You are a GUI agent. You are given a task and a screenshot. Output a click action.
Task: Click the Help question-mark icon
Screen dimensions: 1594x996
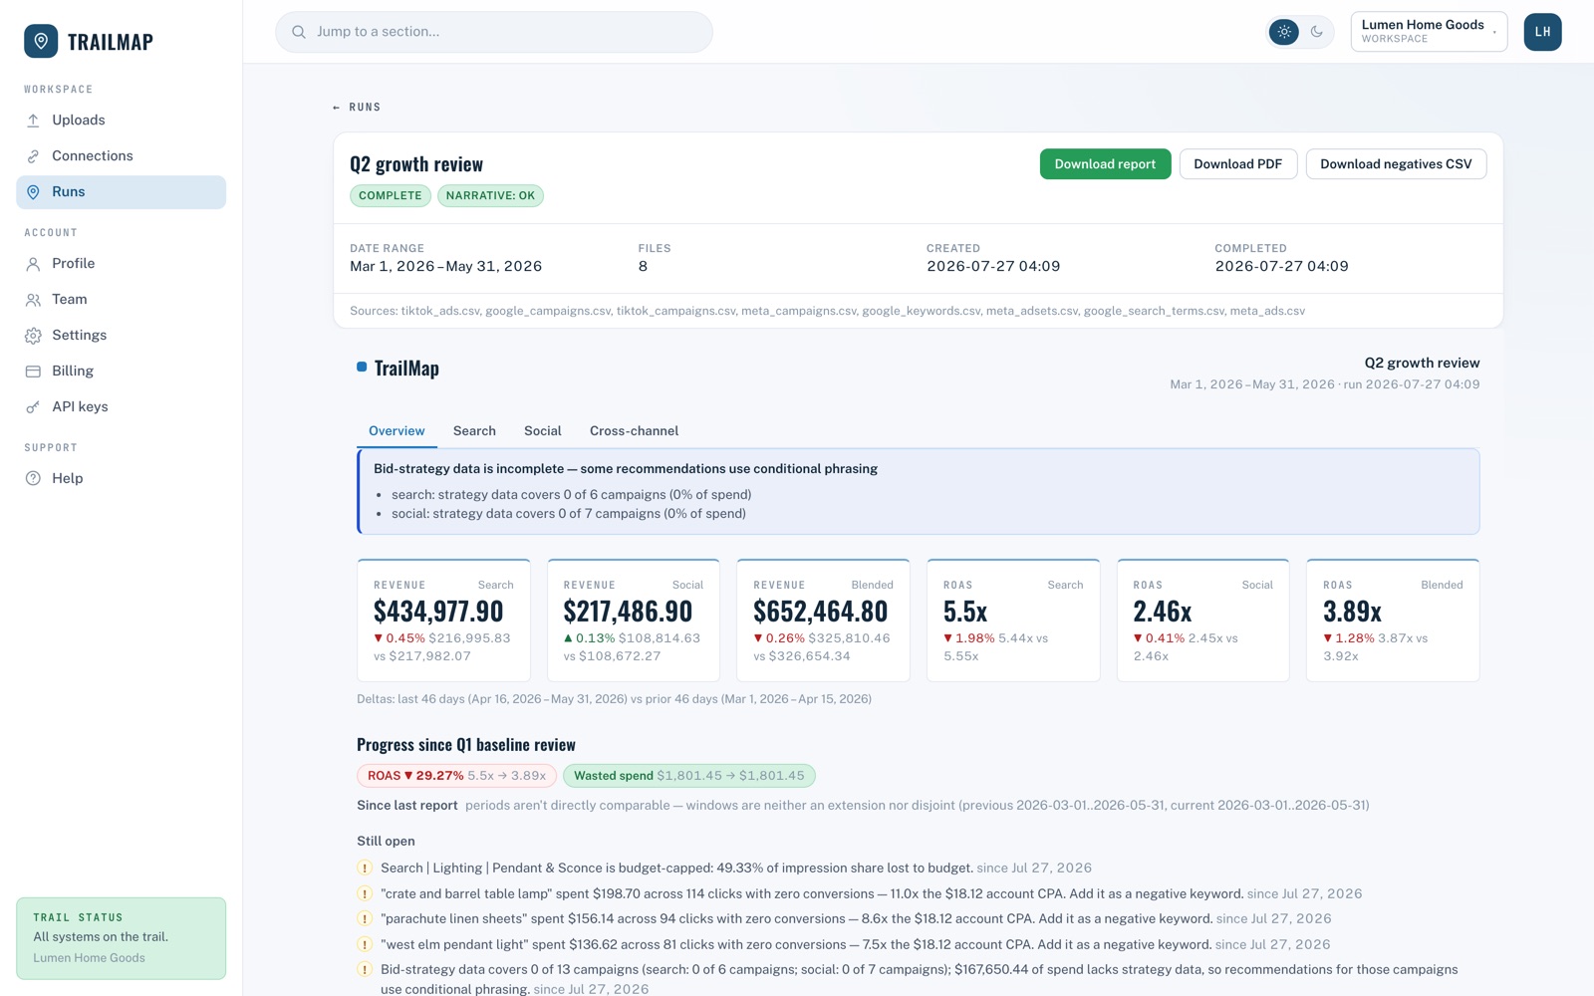pos(33,479)
